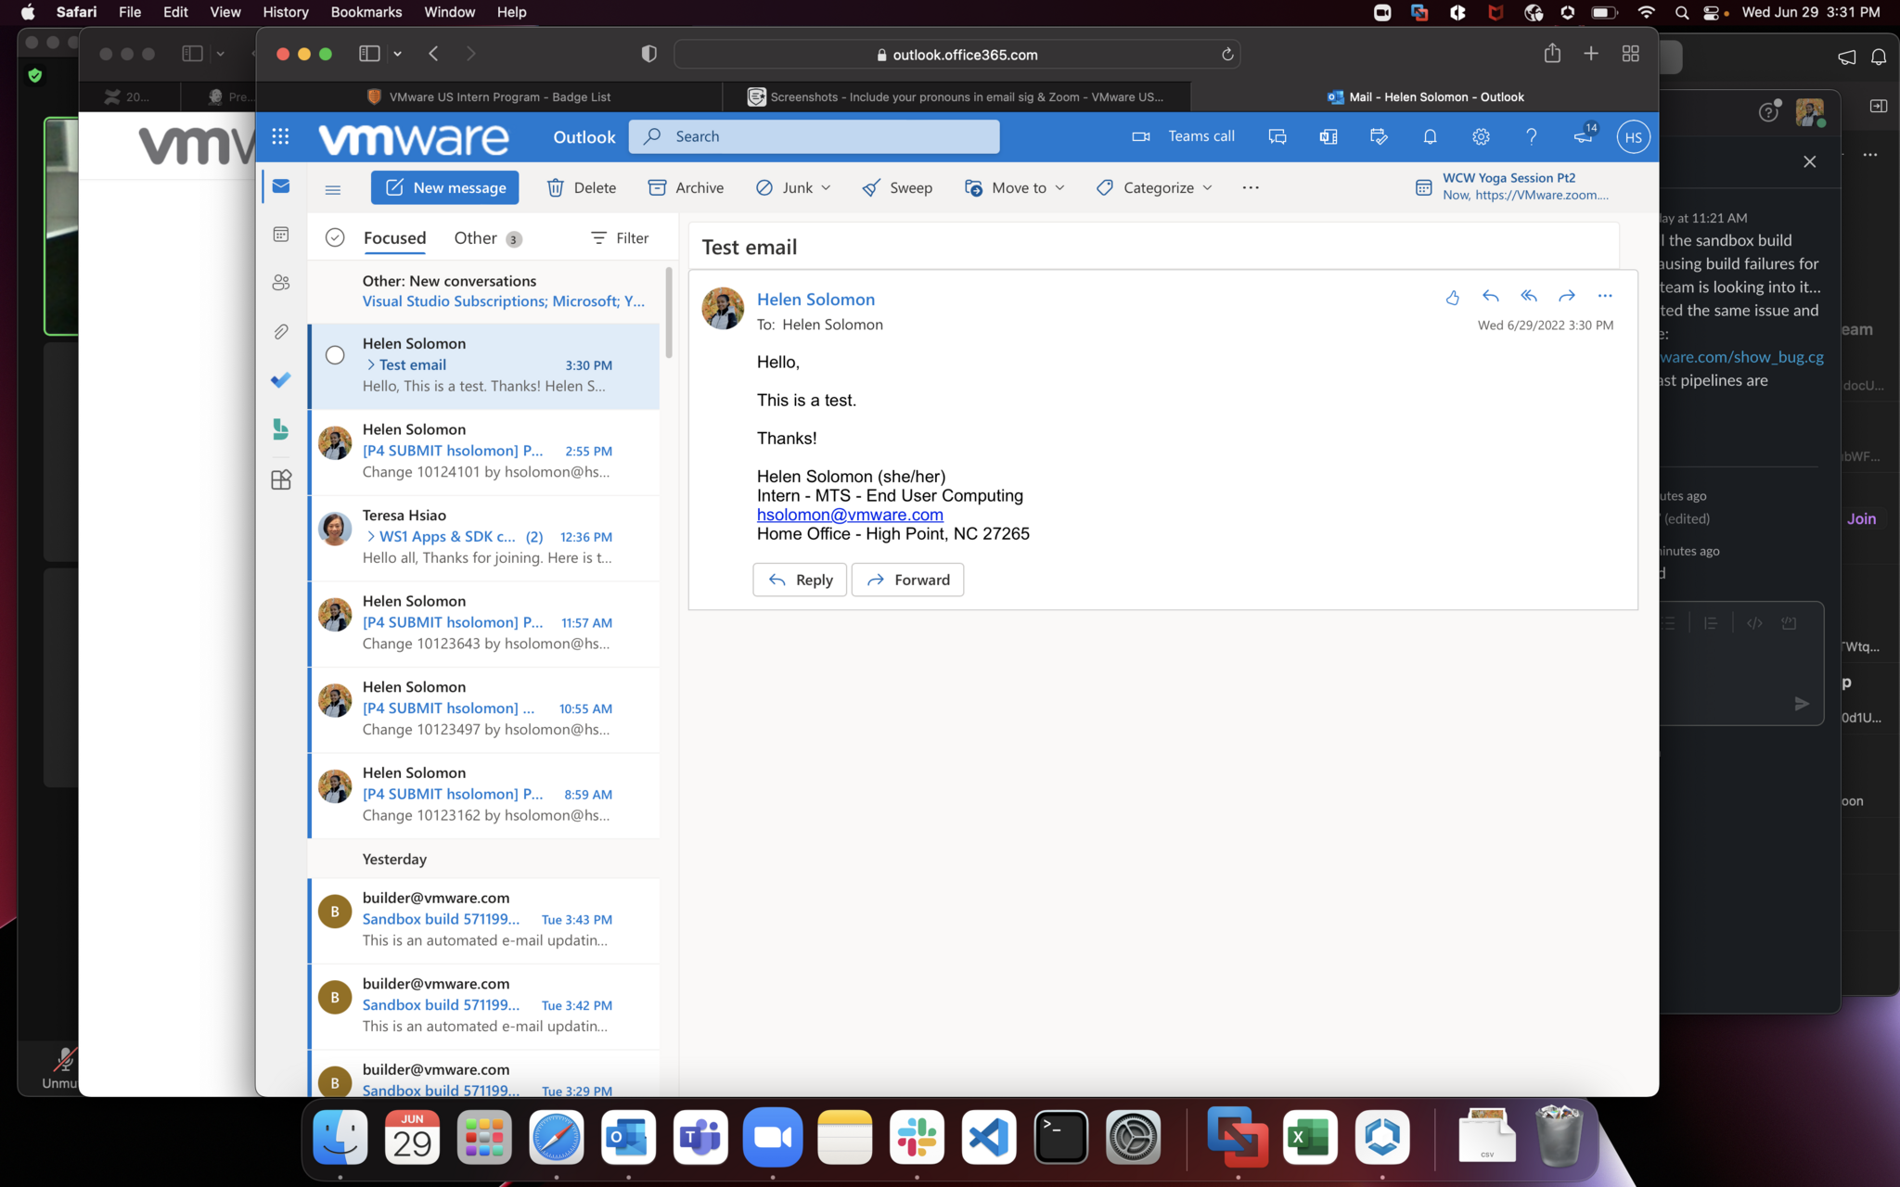Image resolution: width=1900 pixels, height=1187 pixels.
Task: Open Outlook settings gear icon
Action: [1481, 136]
